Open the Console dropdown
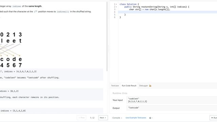Viewport: 217px width, 122px height. click(x=117, y=118)
